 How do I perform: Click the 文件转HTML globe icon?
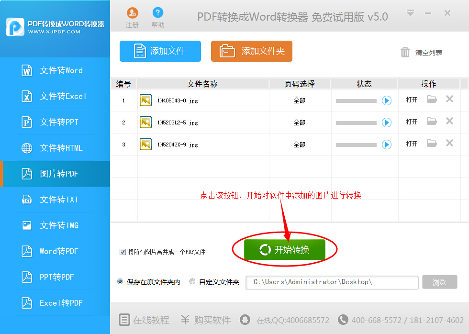[x=27, y=148]
